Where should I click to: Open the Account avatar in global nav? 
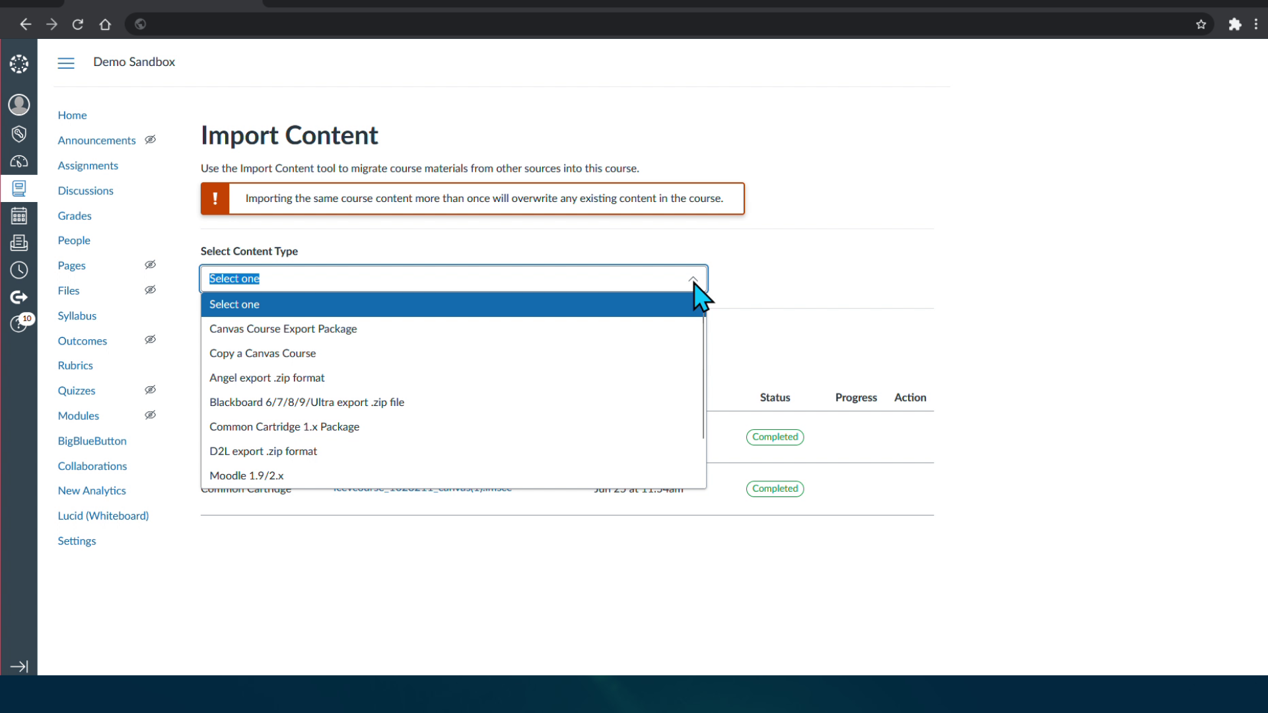19,104
